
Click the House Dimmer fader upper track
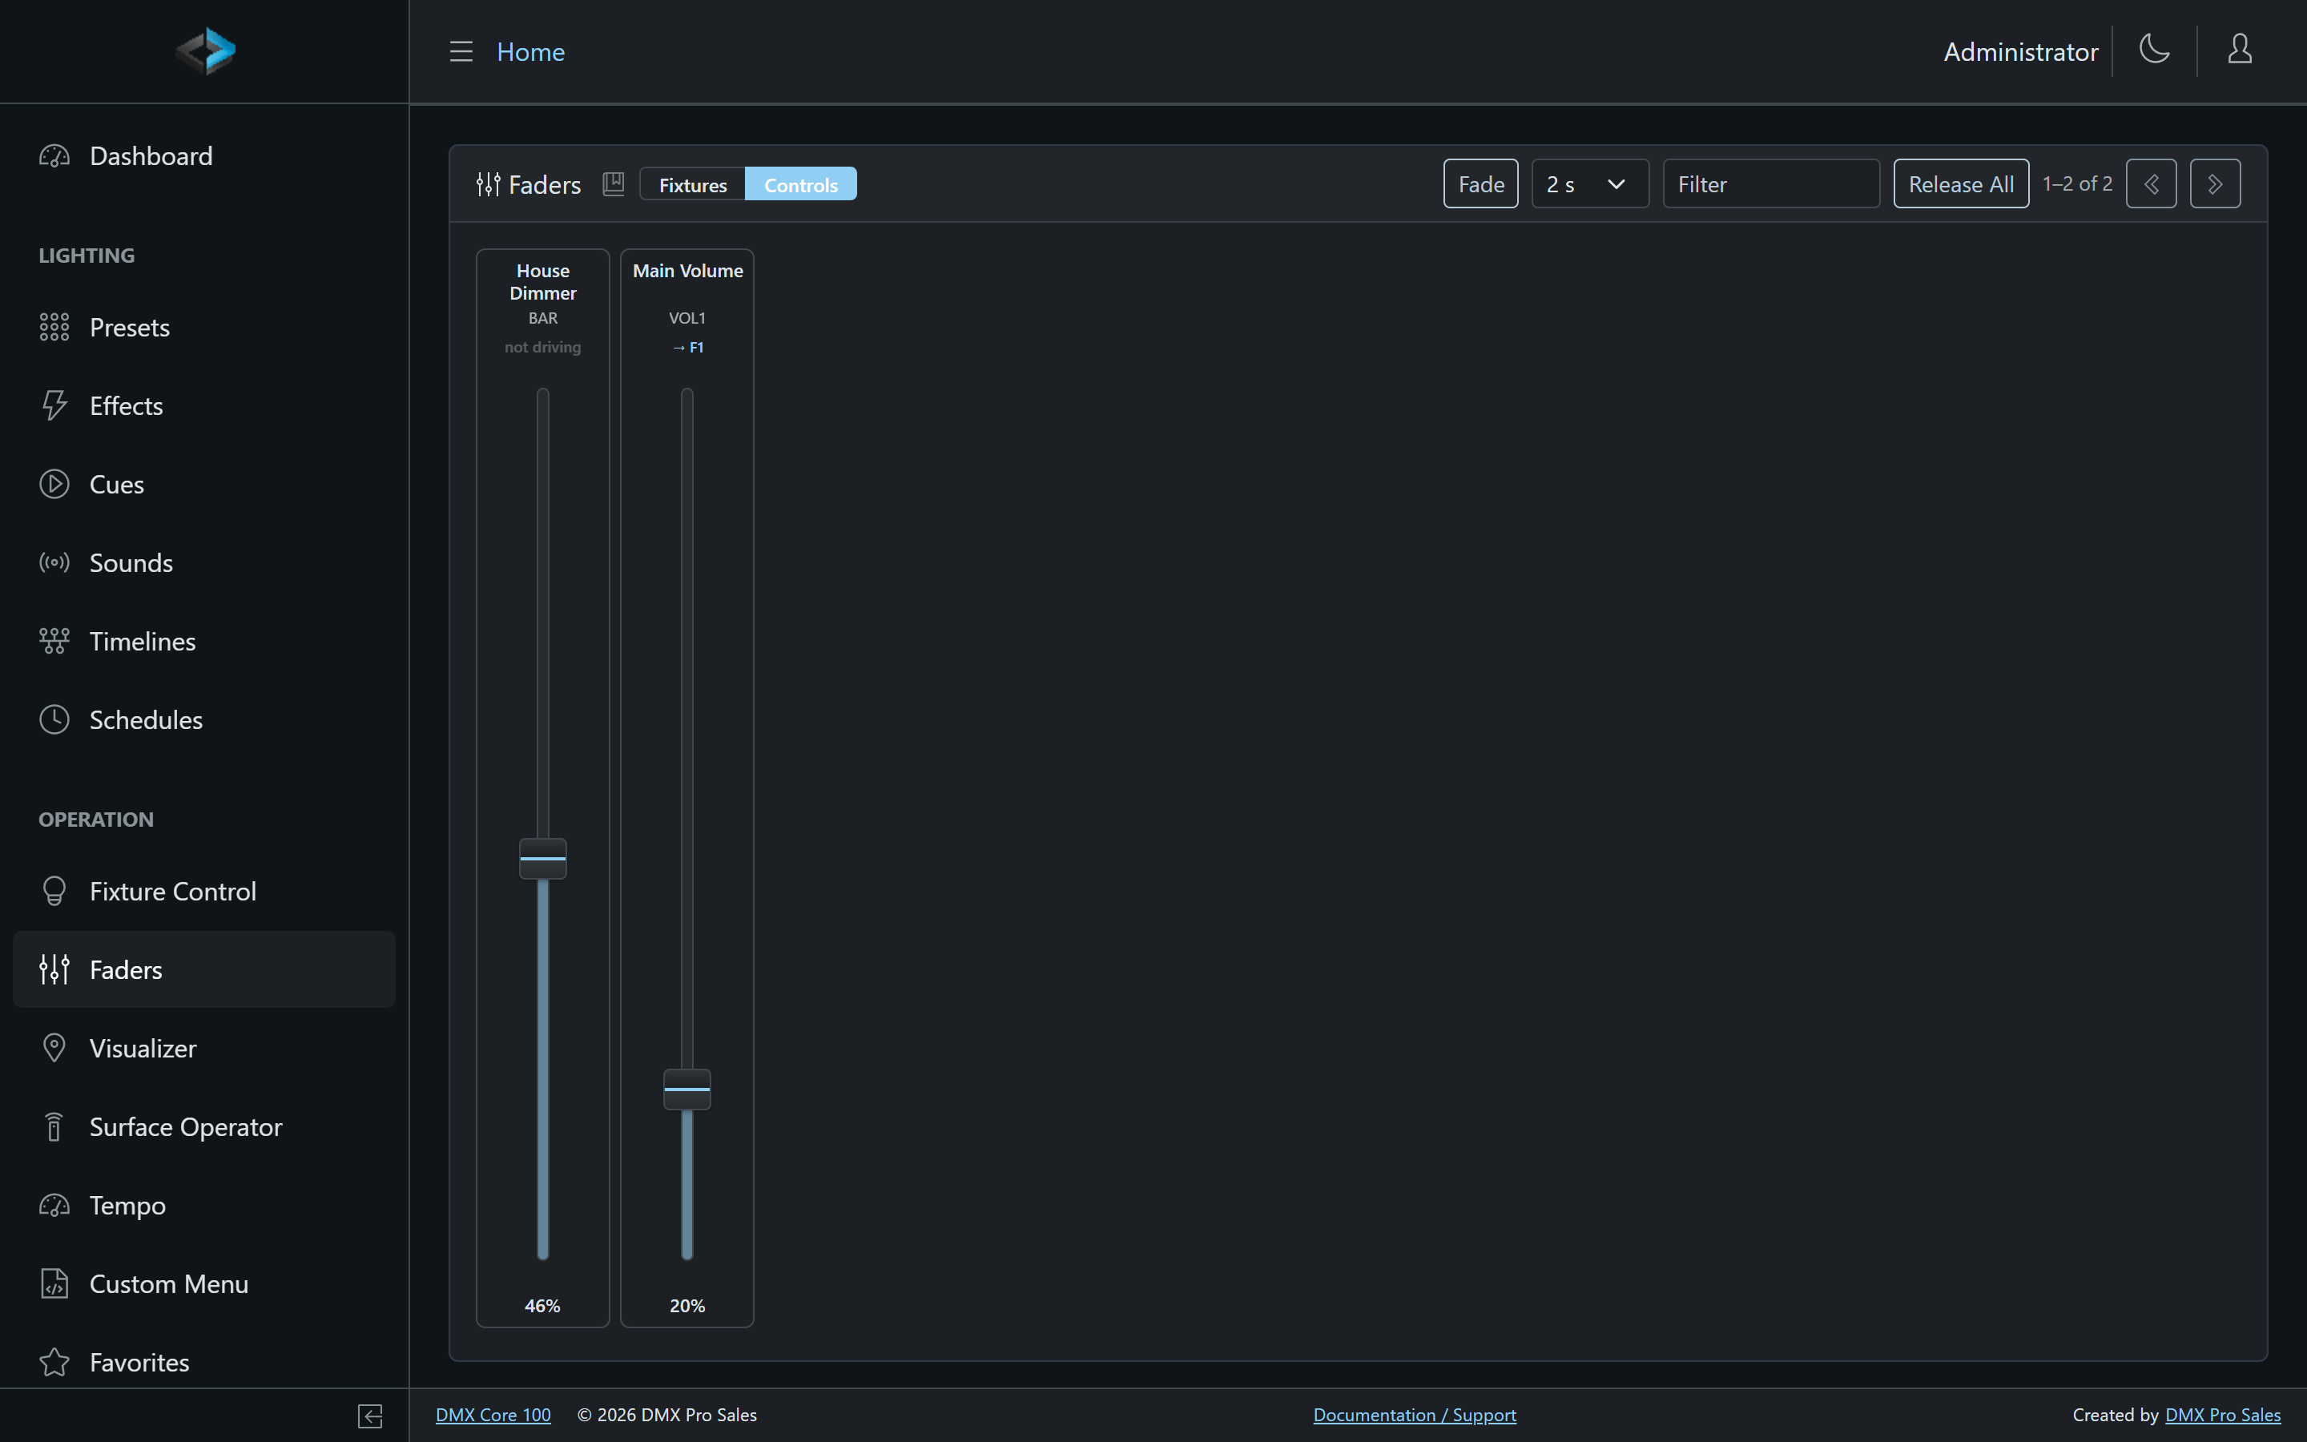(542, 612)
